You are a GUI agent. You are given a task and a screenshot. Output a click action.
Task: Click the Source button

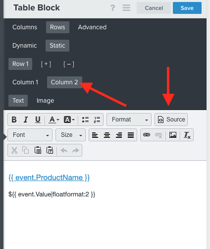coord(171,120)
